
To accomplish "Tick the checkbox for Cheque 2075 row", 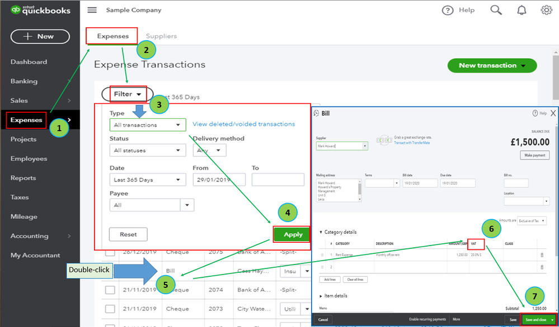I will pos(110,252).
